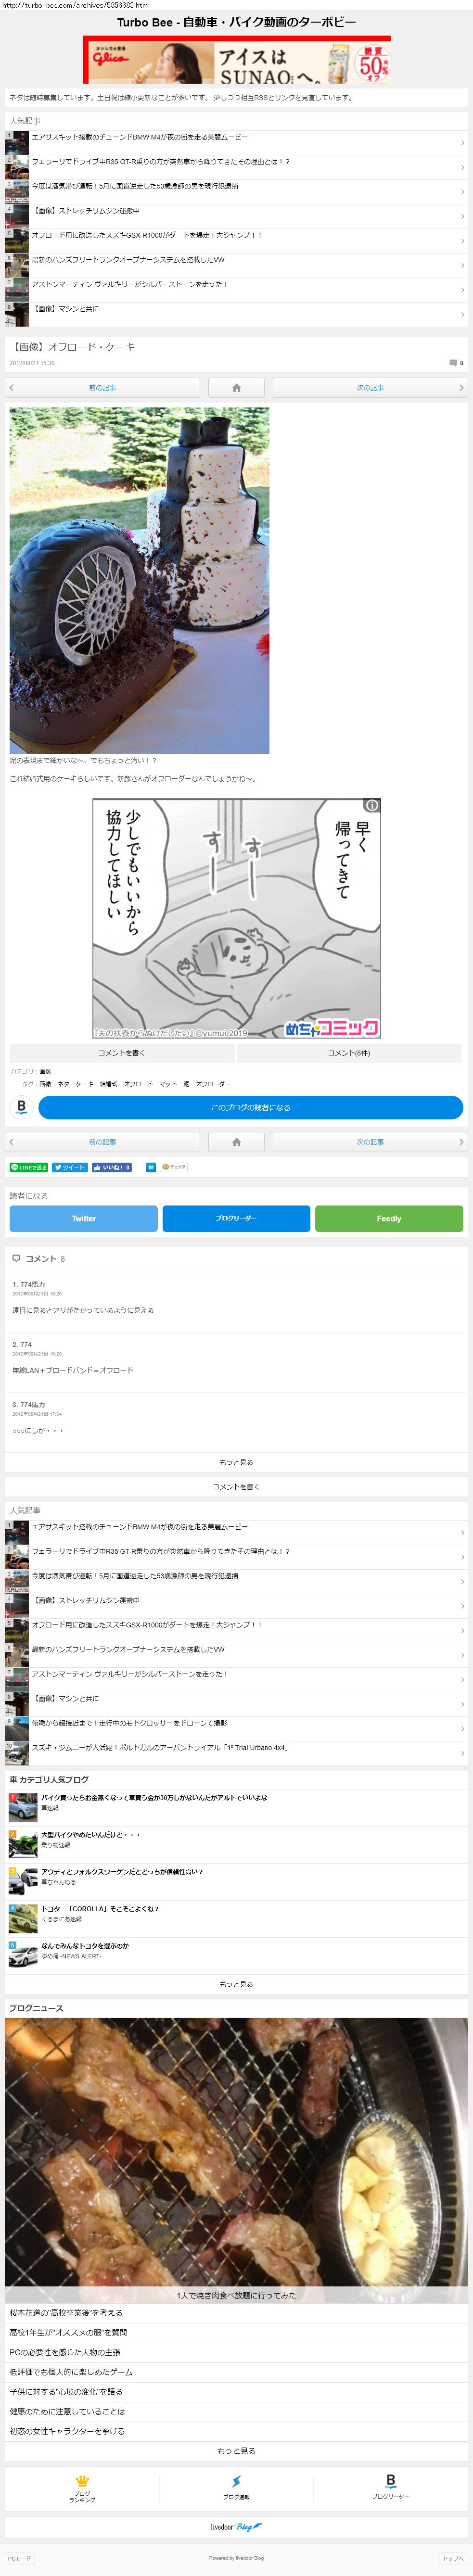Click the Facebook Like button
The height and width of the screenshot is (2576, 473).
point(111,1167)
